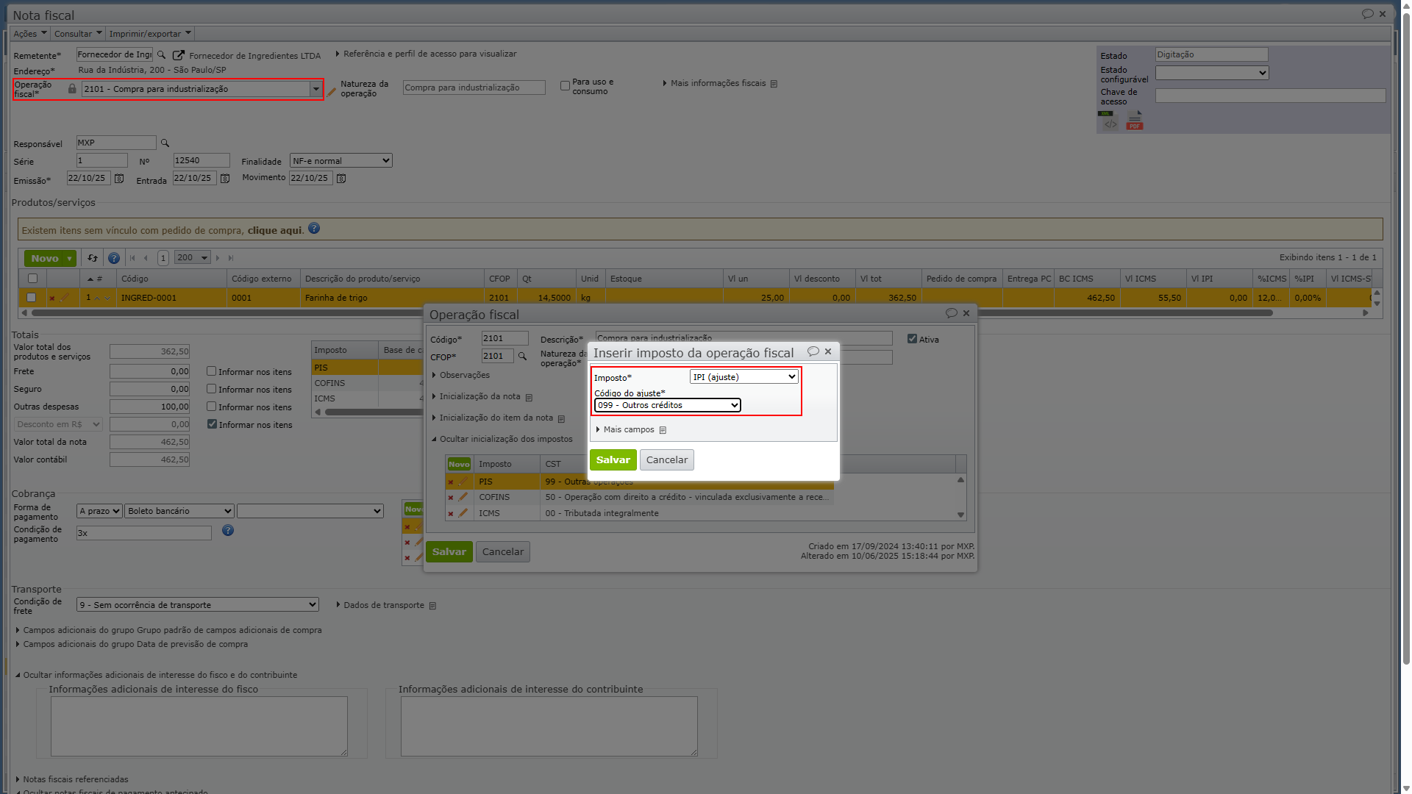
Task: Click the search icon next to CFOP 2101
Action: 523,357
